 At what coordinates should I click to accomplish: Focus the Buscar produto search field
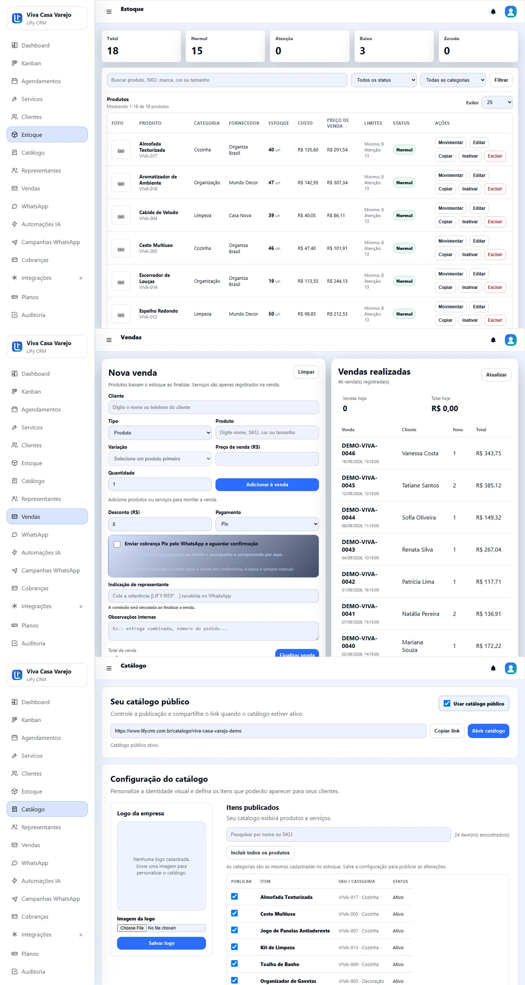point(227,80)
